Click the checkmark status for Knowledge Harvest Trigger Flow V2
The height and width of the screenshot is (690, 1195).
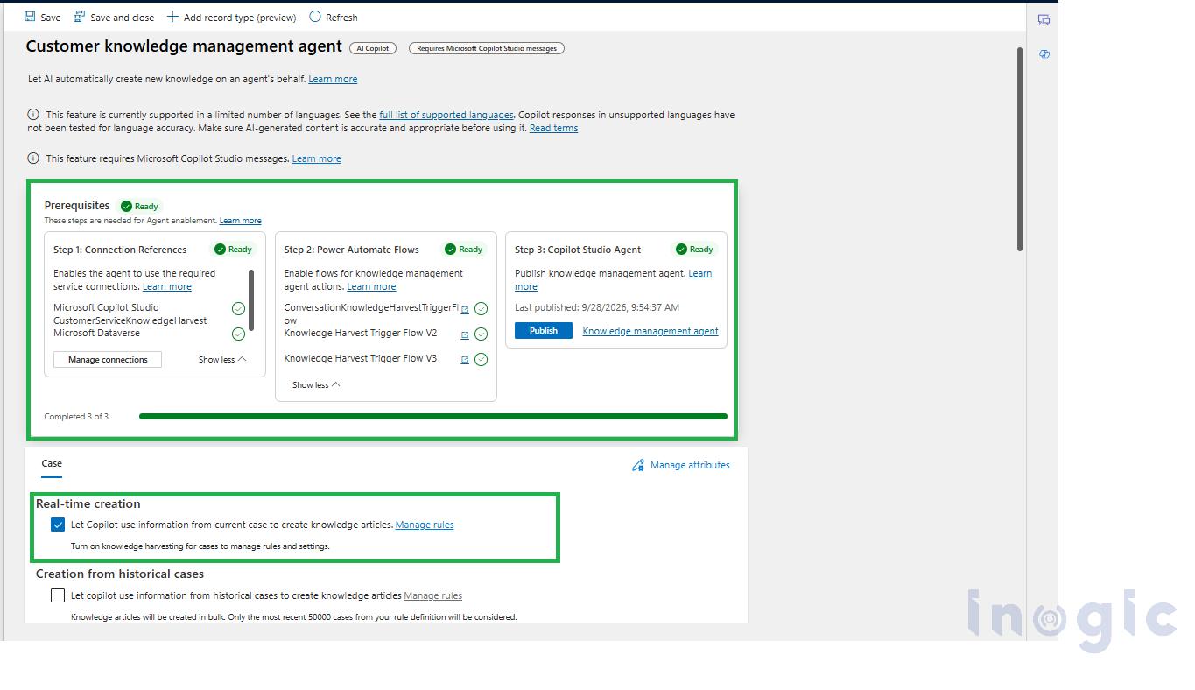tap(481, 334)
